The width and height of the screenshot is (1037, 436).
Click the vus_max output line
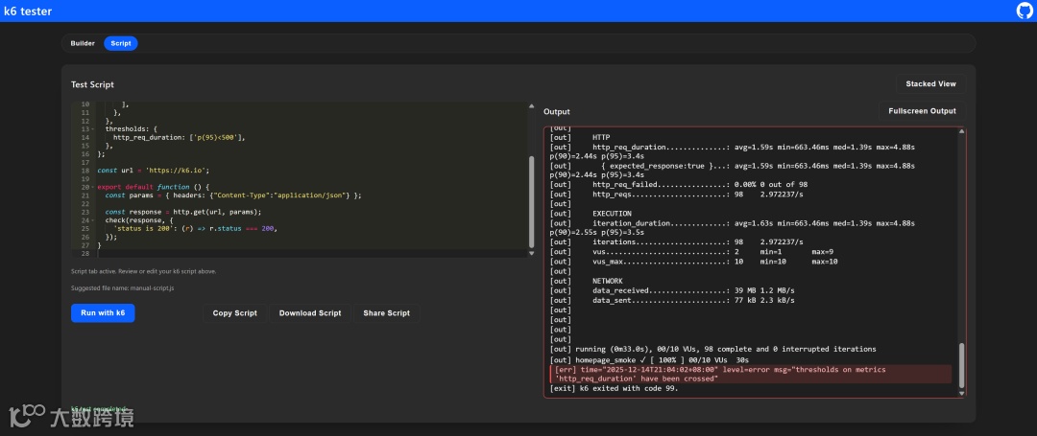pos(694,262)
